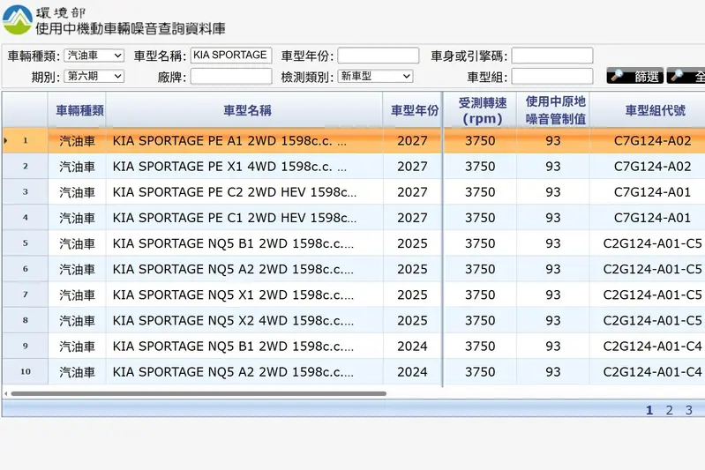Open the 車輛種類 dropdown showing 汽油車
705x470 pixels.
(x=94, y=56)
